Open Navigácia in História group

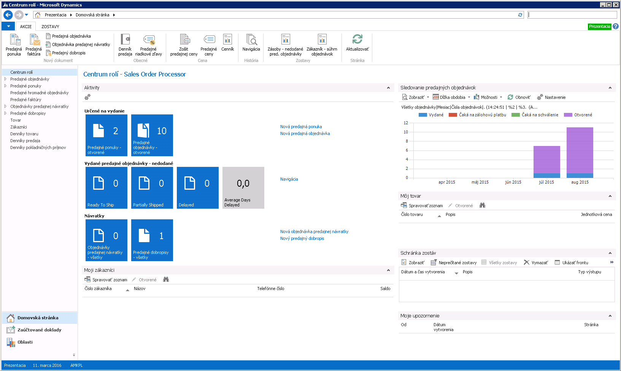click(x=251, y=43)
